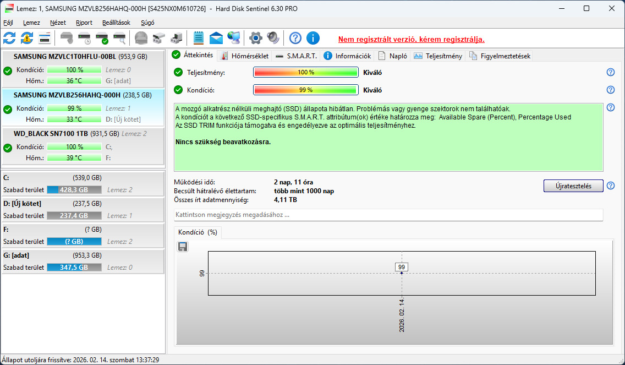
Task: Click the 99 data point on chart
Action: [x=402, y=273]
